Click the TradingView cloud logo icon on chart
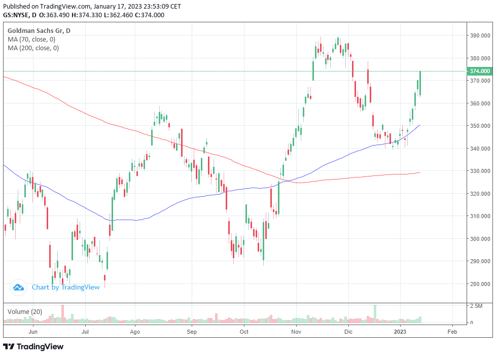The image size is (496, 356). click(18, 288)
